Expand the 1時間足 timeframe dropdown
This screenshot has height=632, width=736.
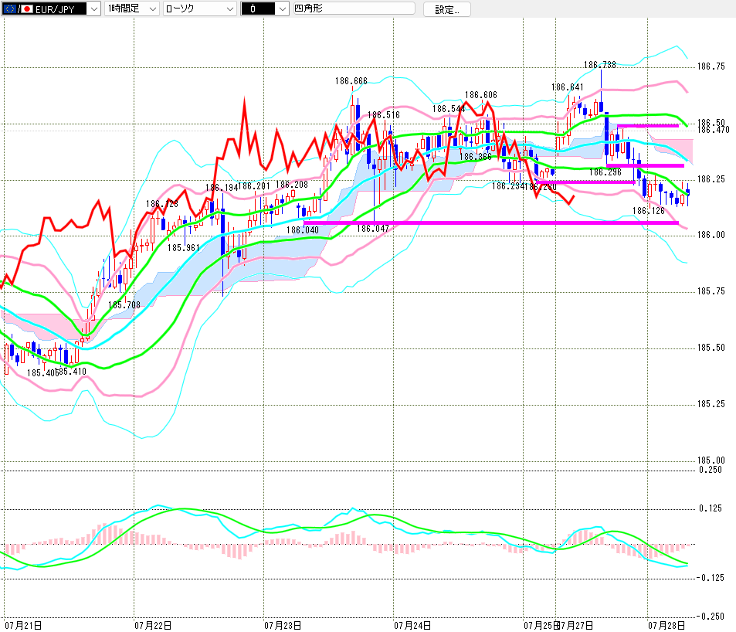point(131,8)
